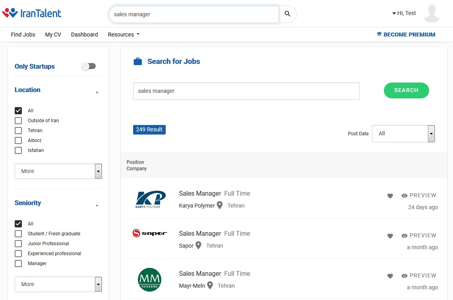
Task: Go to My CV page
Action: click(x=53, y=35)
